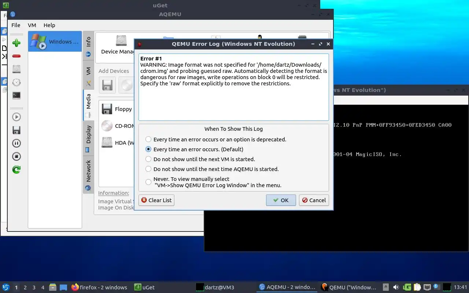
Task: Switch to the firefox taskbar entry
Action: click(x=100, y=287)
